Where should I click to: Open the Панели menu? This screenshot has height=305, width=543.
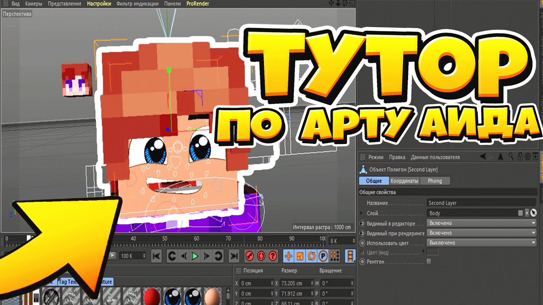click(172, 3)
